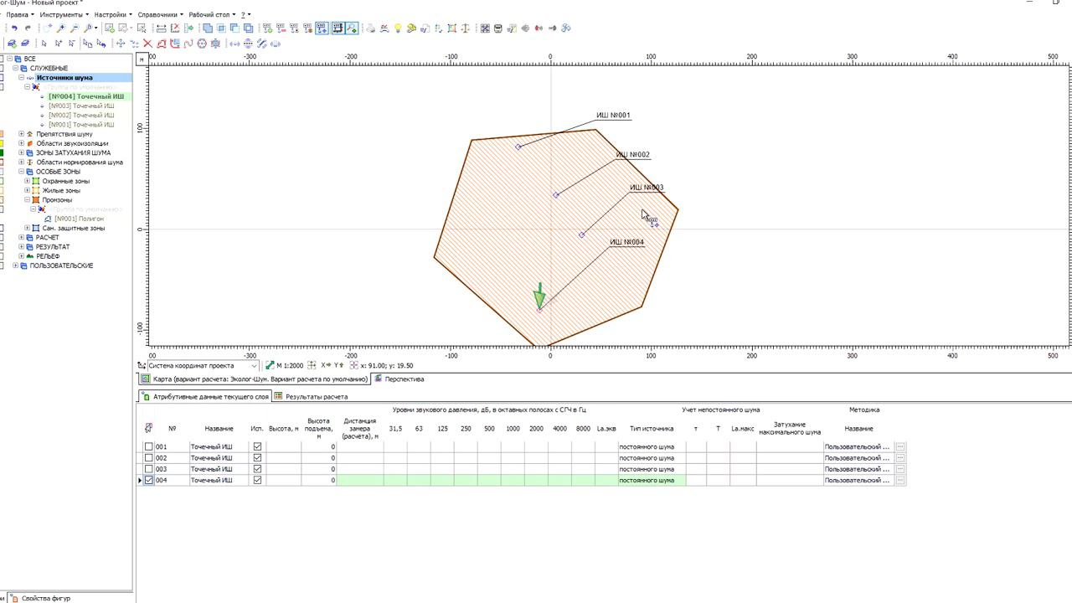
Task: Select [№002] Точечный ИШ in tree
Action: (x=81, y=116)
